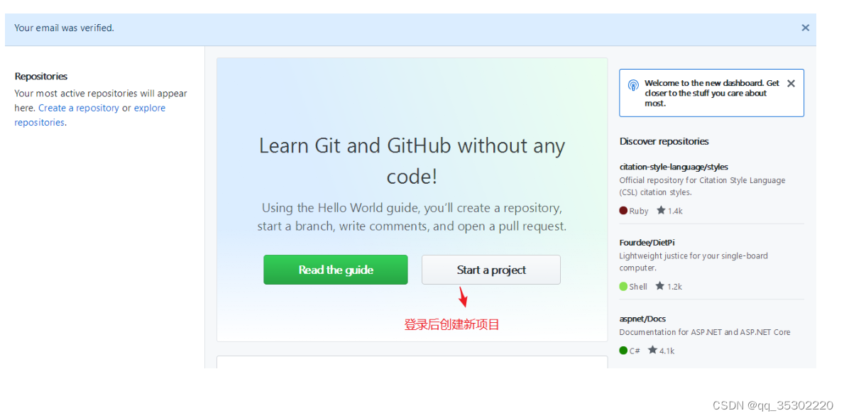Open the aspnet/Docs repository
Viewport: 844px width, 418px height.
642,319
